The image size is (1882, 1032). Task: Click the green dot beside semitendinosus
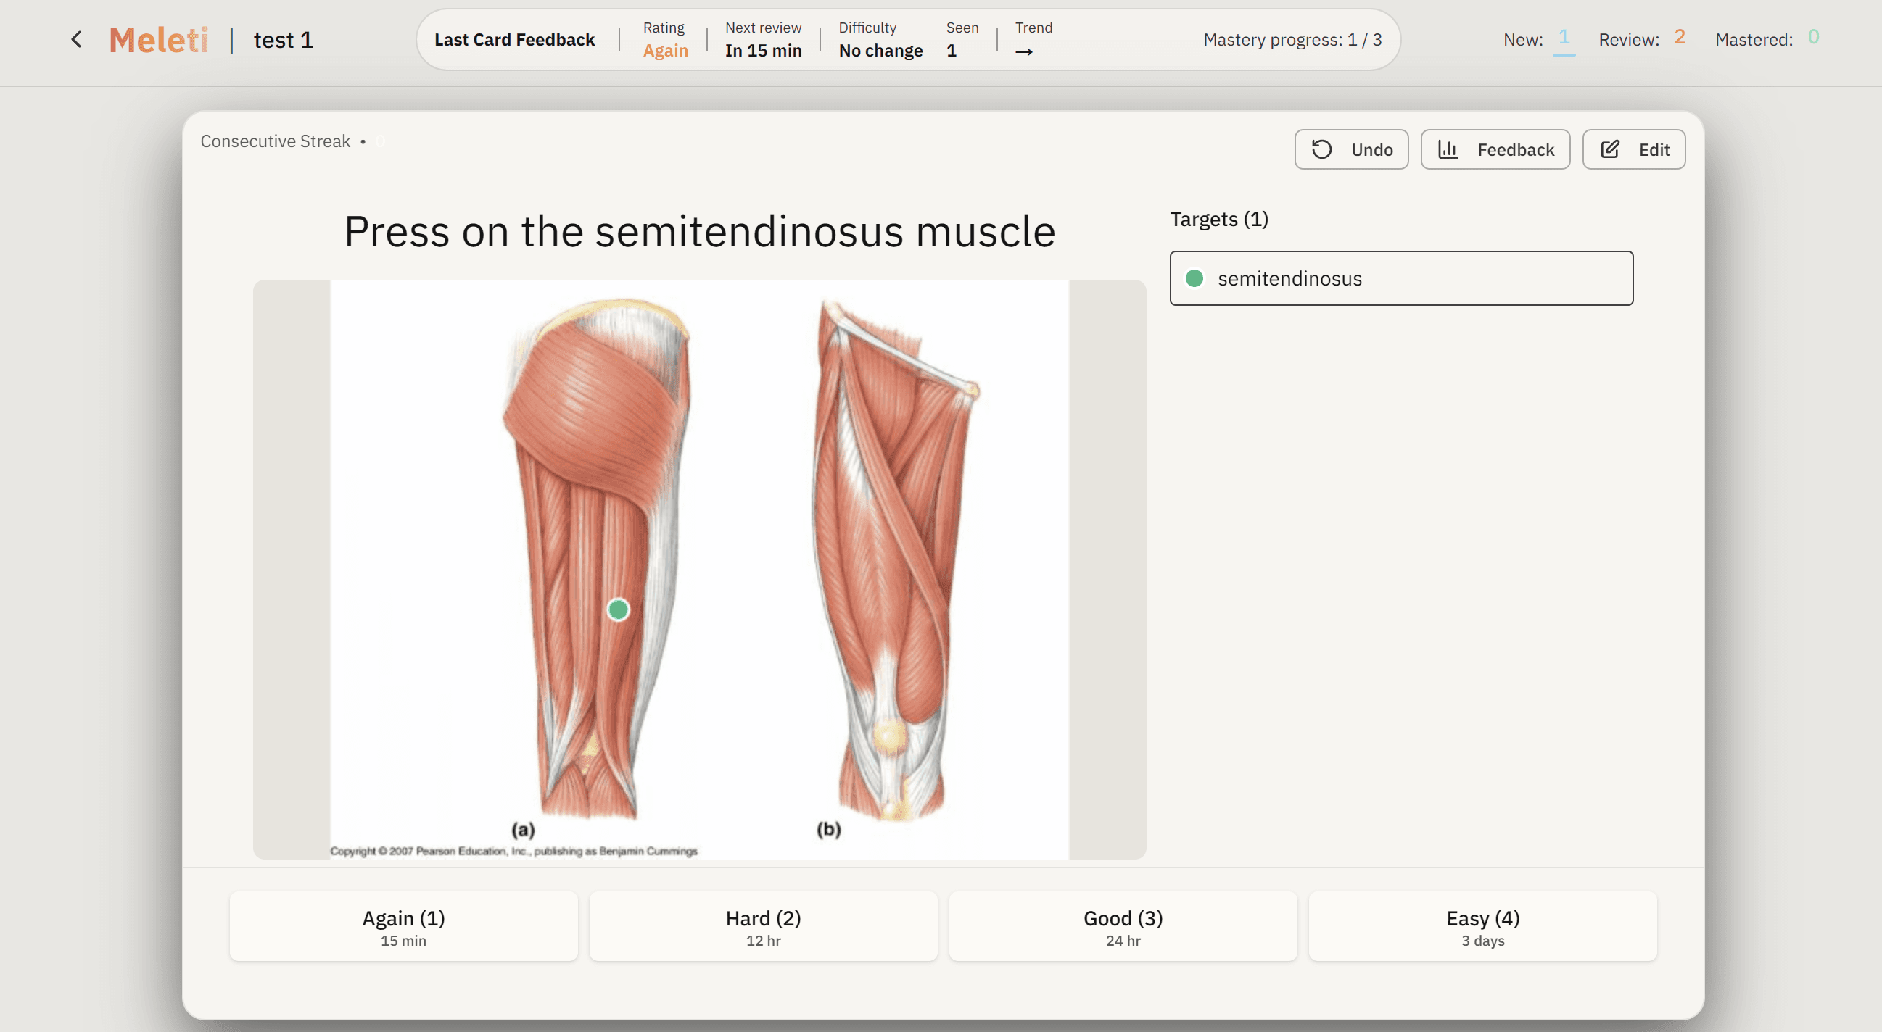[x=1194, y=278]
